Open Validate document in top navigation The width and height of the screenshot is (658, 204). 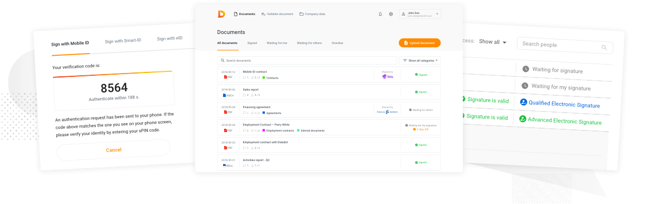tap(277, 14)
